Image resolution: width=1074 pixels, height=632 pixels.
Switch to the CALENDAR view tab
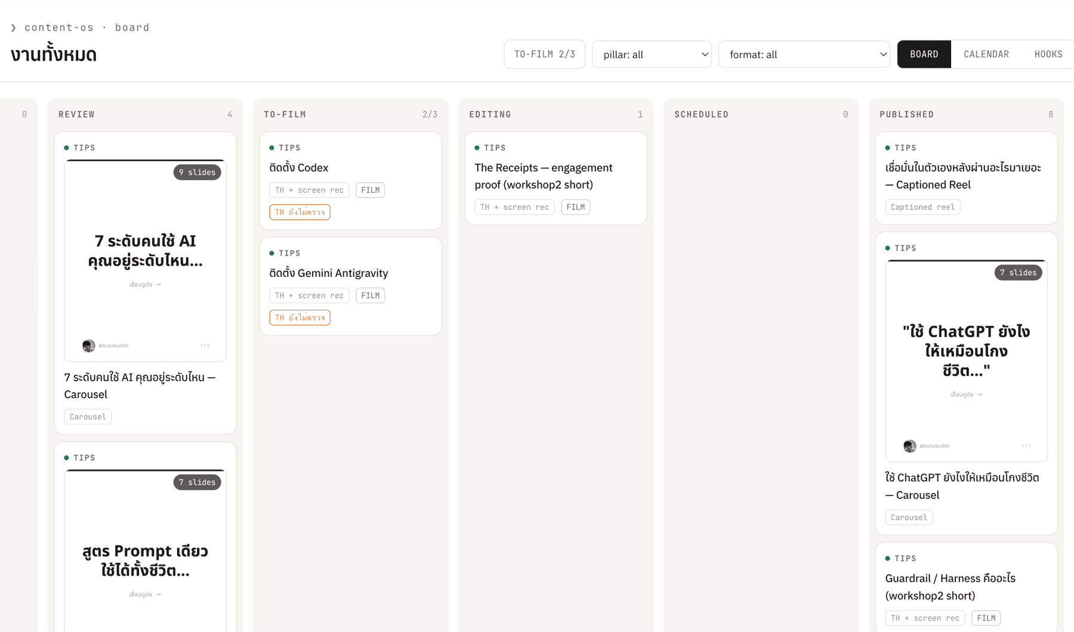coord(986,54)
